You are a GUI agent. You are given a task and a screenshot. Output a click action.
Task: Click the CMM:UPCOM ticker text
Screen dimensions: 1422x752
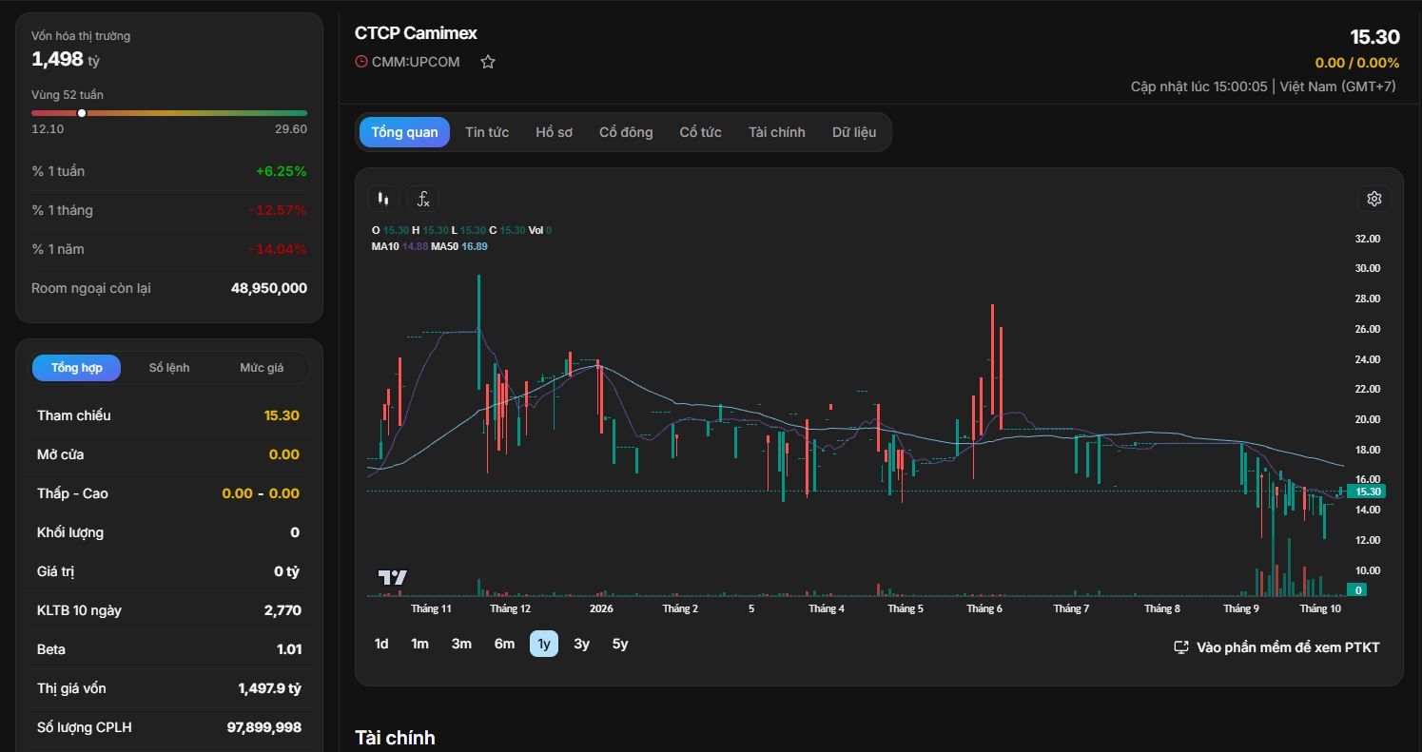pyautogui.click(x=416, y=62)
